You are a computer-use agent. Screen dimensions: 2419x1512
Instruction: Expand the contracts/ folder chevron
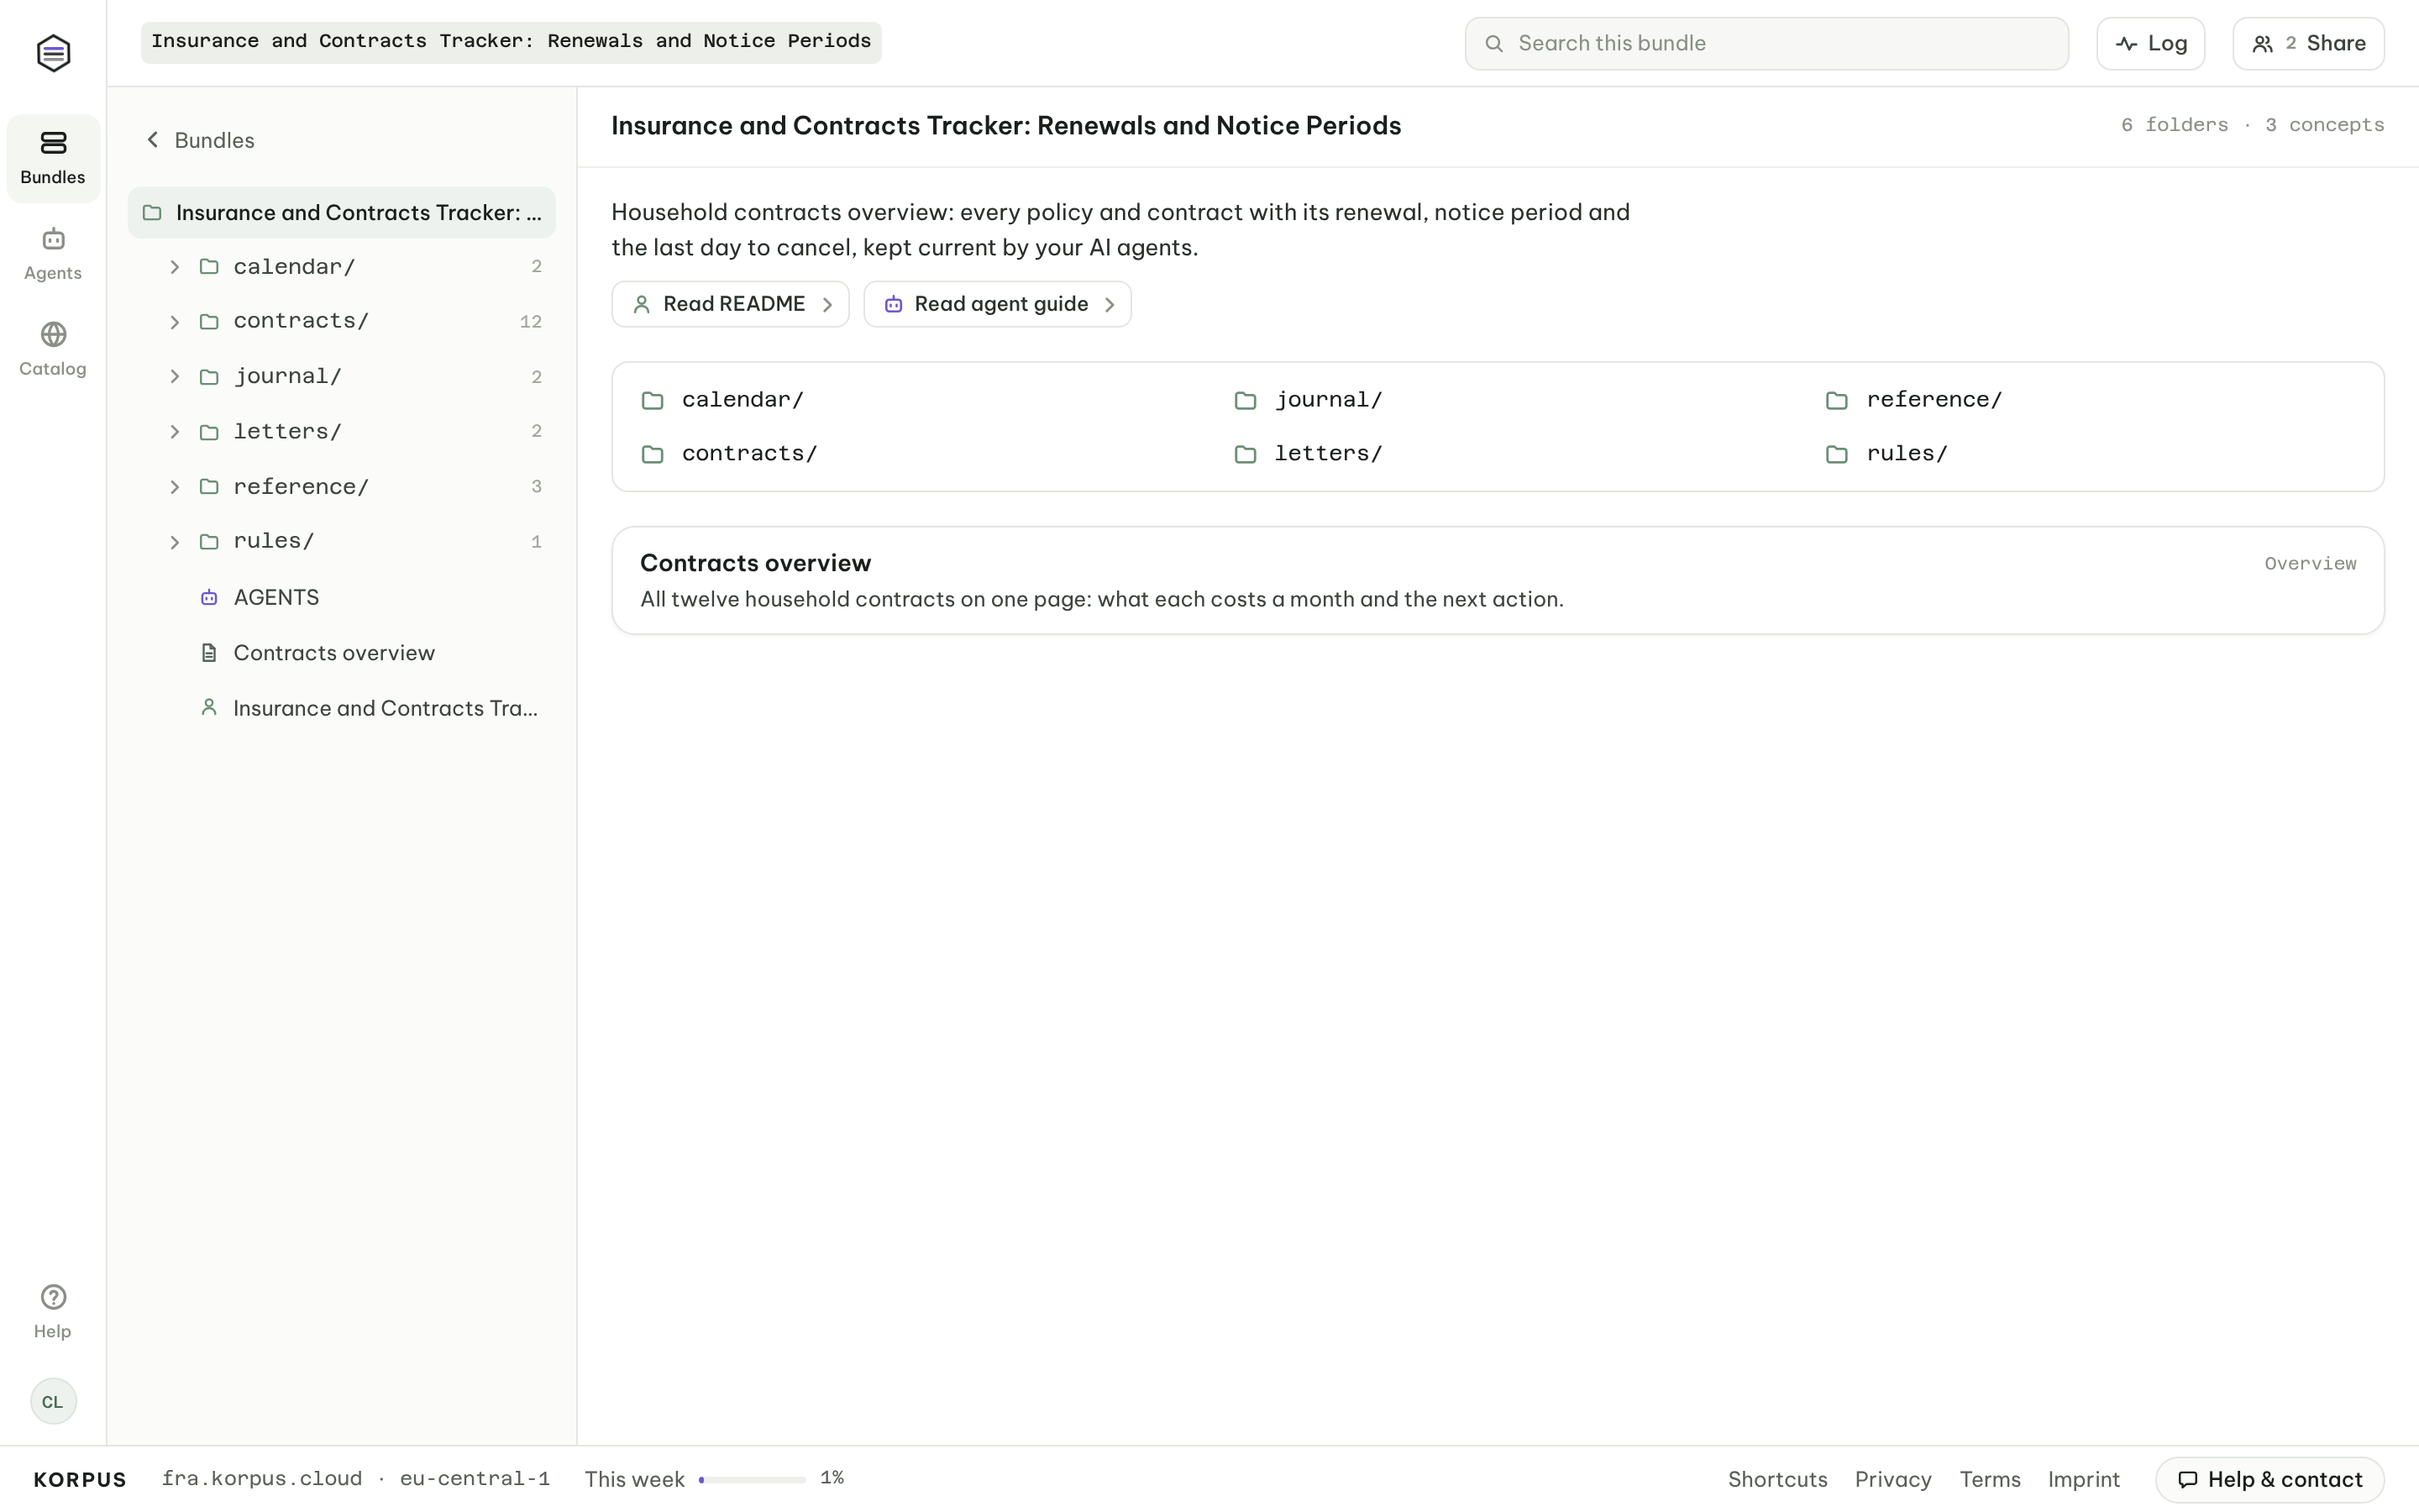point(175,321)
